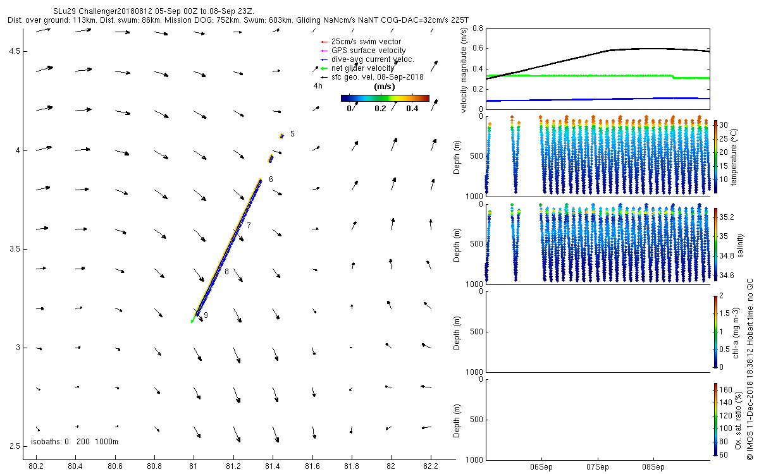Click the '07Sep' date tick on the time axis

(x=598, y=467)
